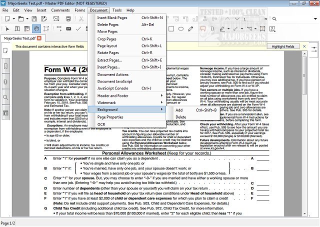Open the Tools menu
The image size is (320, 227).
point(117,10)
